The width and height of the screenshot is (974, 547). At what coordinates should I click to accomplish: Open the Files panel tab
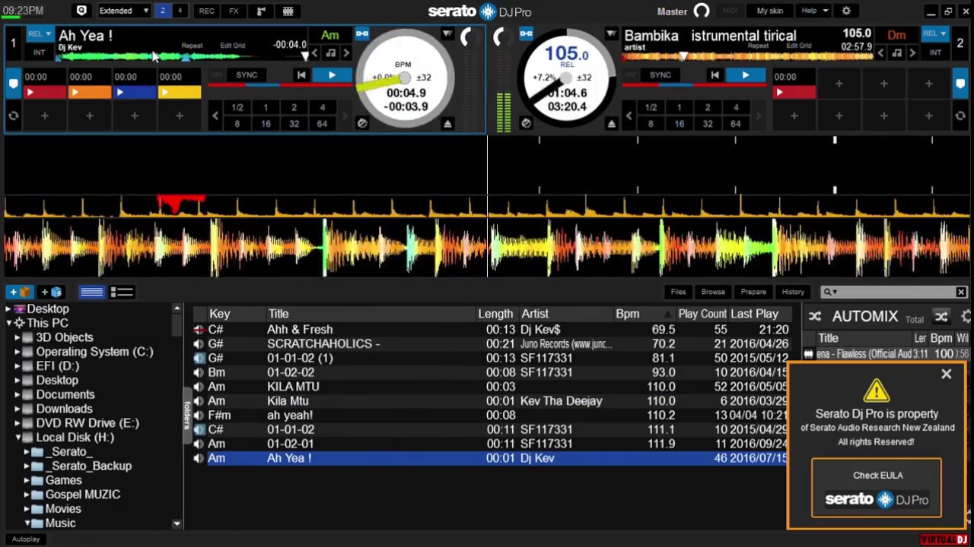coord(678,292)
